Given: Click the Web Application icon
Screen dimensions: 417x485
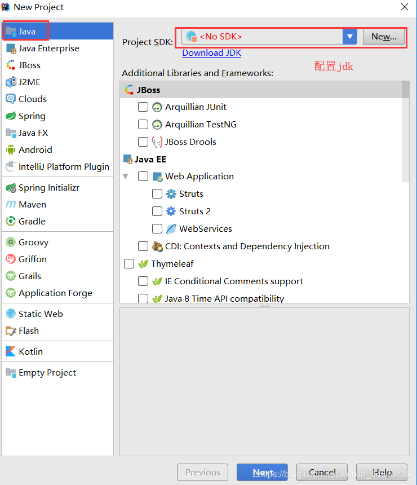Looking at the screenshot, I should (x=157, y=177).
